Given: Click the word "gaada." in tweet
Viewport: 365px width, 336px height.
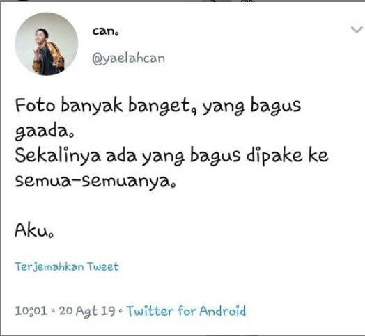Looking at the screenshot, I should 45,132.
